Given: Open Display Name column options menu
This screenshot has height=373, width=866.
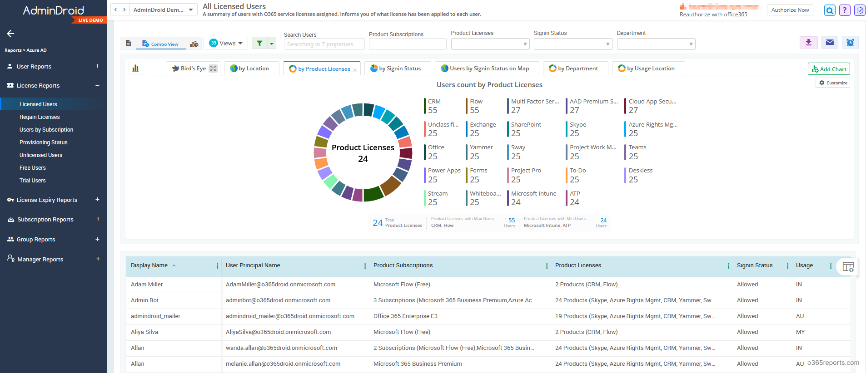Looking at the screenshot, I should click(x=217, y=266).
